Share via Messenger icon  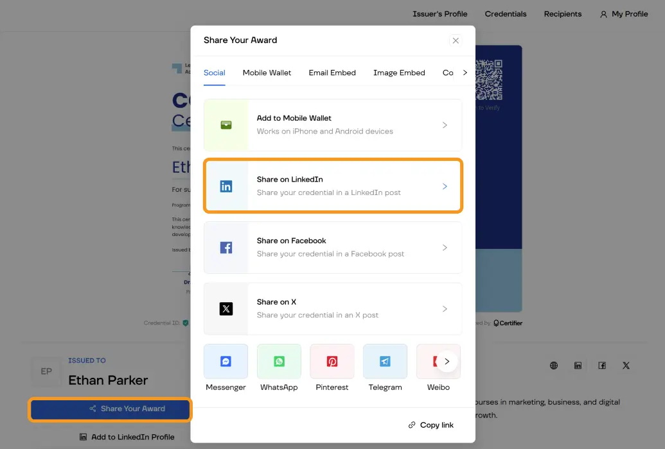click(x=226, y=361)
